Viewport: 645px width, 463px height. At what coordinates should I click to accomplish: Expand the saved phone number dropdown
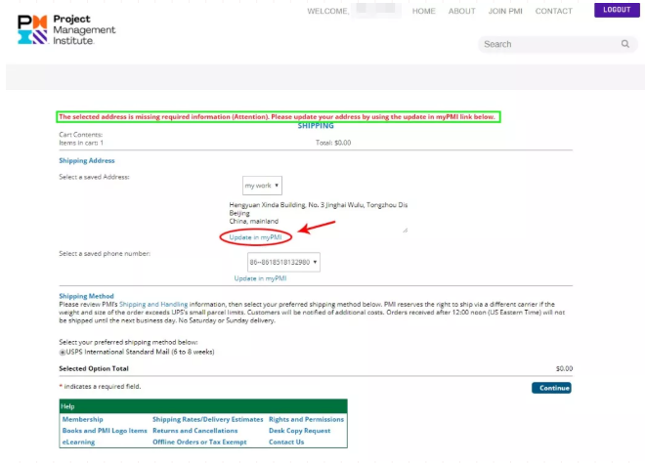pyautogui.click(x=283, y=262)
